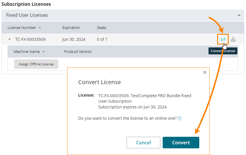Click the Fixed User Licenses title
The image size is (246, 155).
coord(27,15)
